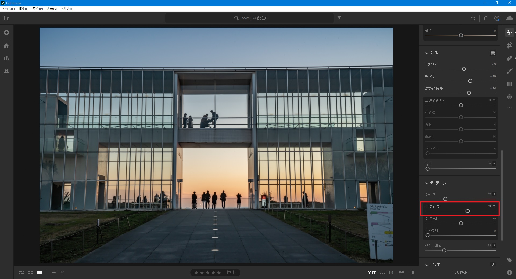
Task: Open the Sharing people icon
Action: [x=6, y=71]
